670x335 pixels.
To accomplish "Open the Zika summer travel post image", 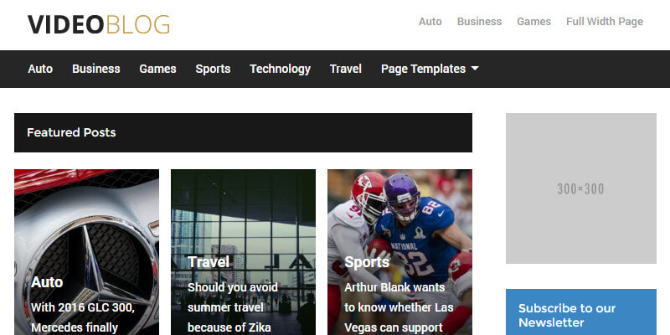I will pyautogui.click(x=243, y=252).
